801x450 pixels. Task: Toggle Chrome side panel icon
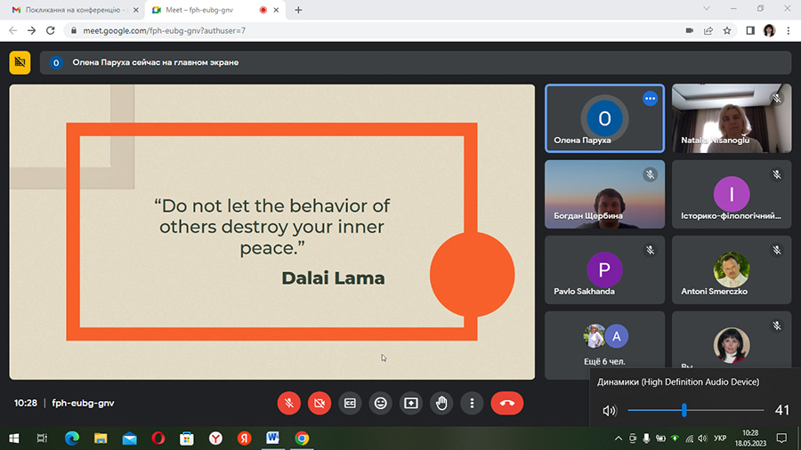coord(750,30)
